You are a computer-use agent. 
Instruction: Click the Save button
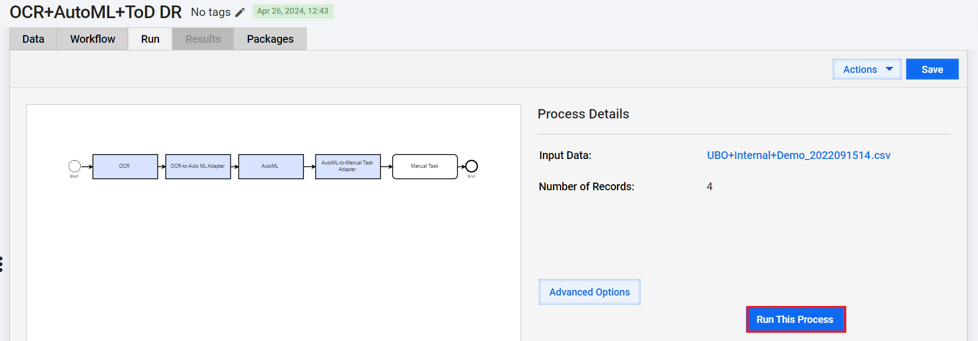(x=932, y=69)
